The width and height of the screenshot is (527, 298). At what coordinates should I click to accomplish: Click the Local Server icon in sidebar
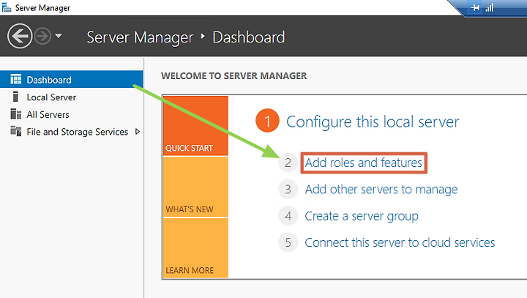point(15,97)
